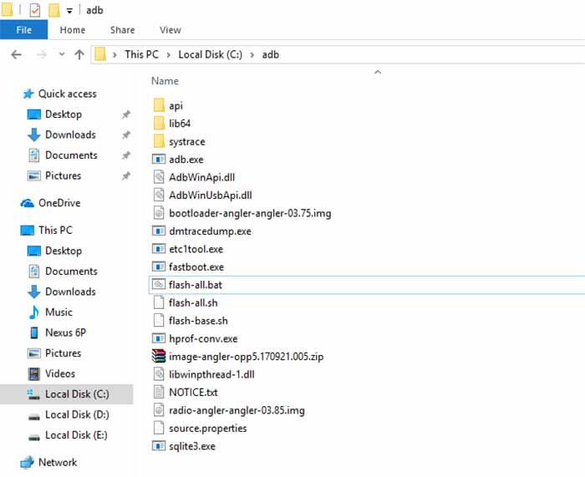Select source.properties file icon

[159, 428]
